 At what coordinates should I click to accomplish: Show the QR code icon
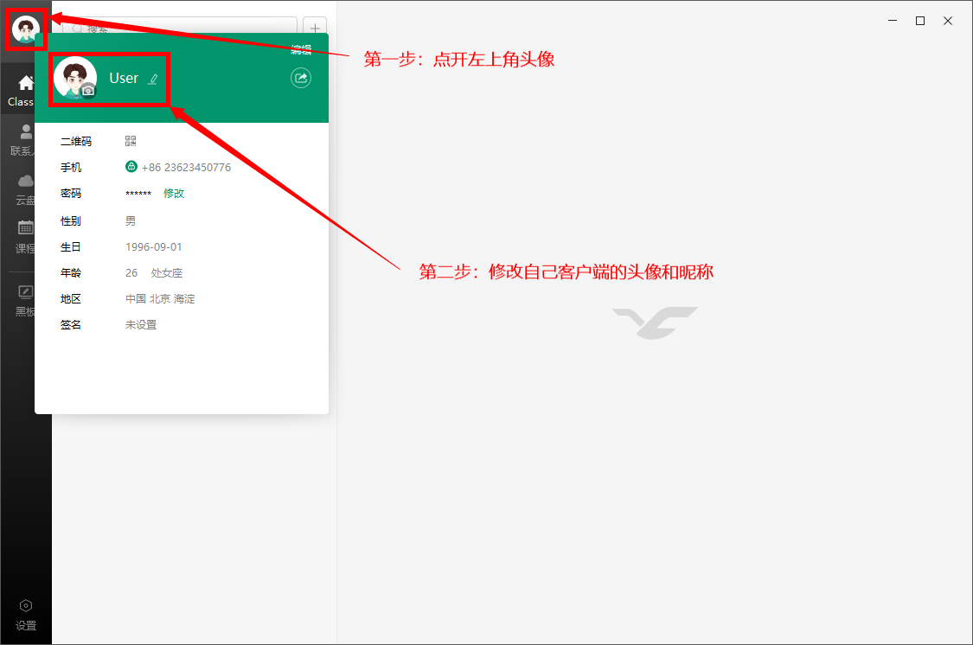click(131, 142)
